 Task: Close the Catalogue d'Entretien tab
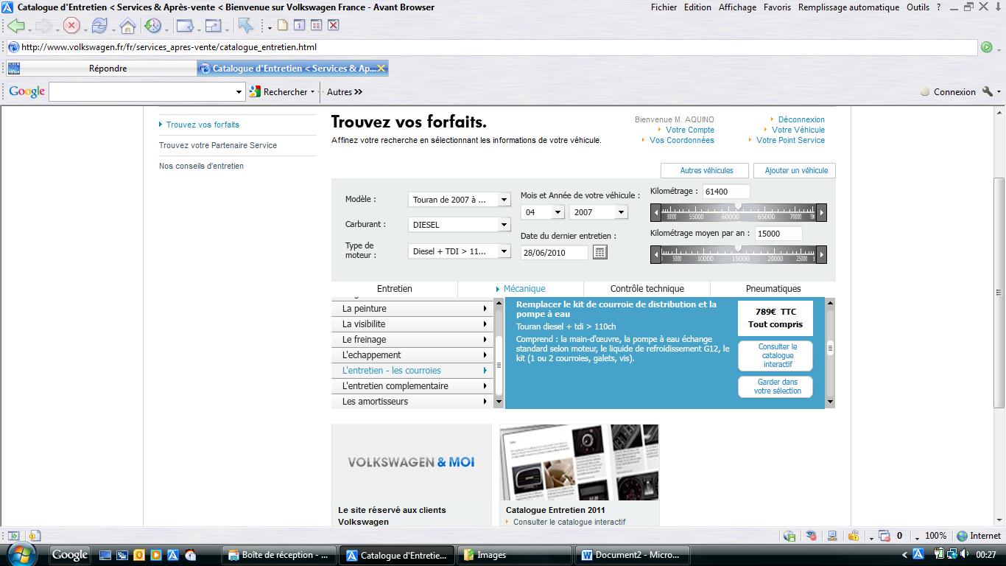tap(381, 69)
